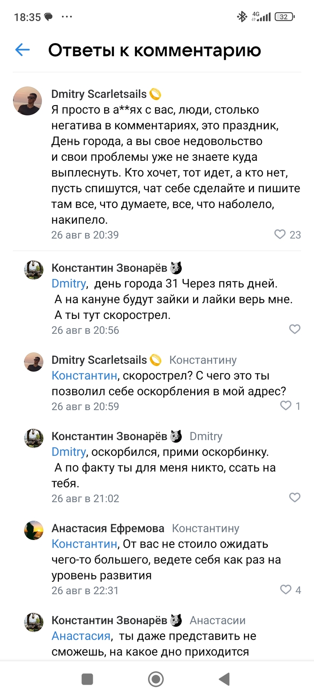The image size is (314, 699).
Task: Tap the blue Анастасия mention in last reply
Action: tap(81, 636)
